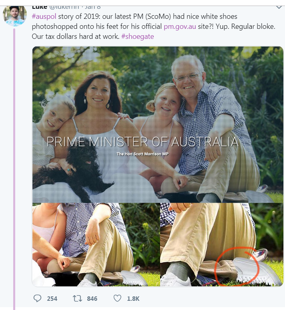
Task: Like the tweet with the heart icon
Action: 117,298
